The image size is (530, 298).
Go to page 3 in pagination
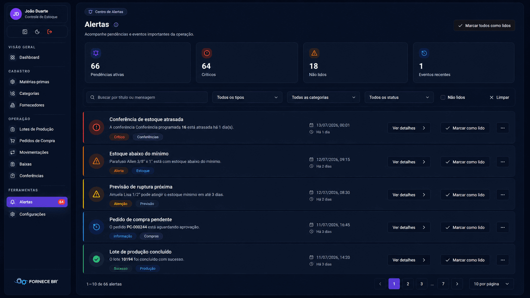pyautogui.click(x=422, y=284)
